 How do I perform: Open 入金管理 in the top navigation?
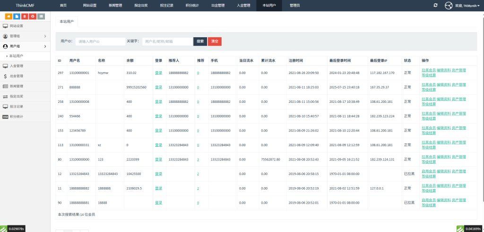(243, 6)
